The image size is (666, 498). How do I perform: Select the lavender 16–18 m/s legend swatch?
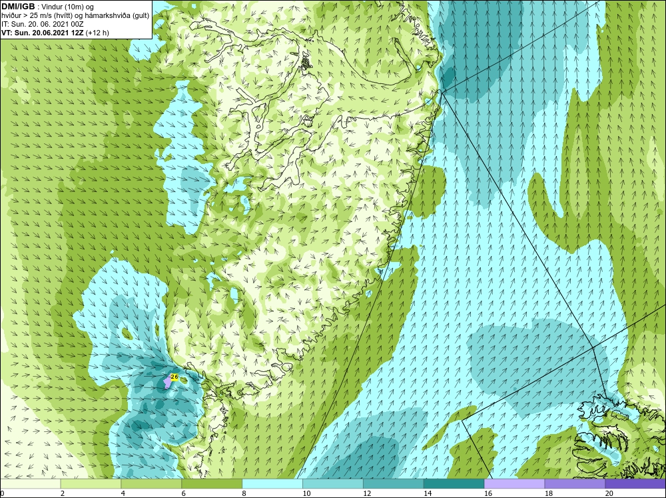(514, 483)
